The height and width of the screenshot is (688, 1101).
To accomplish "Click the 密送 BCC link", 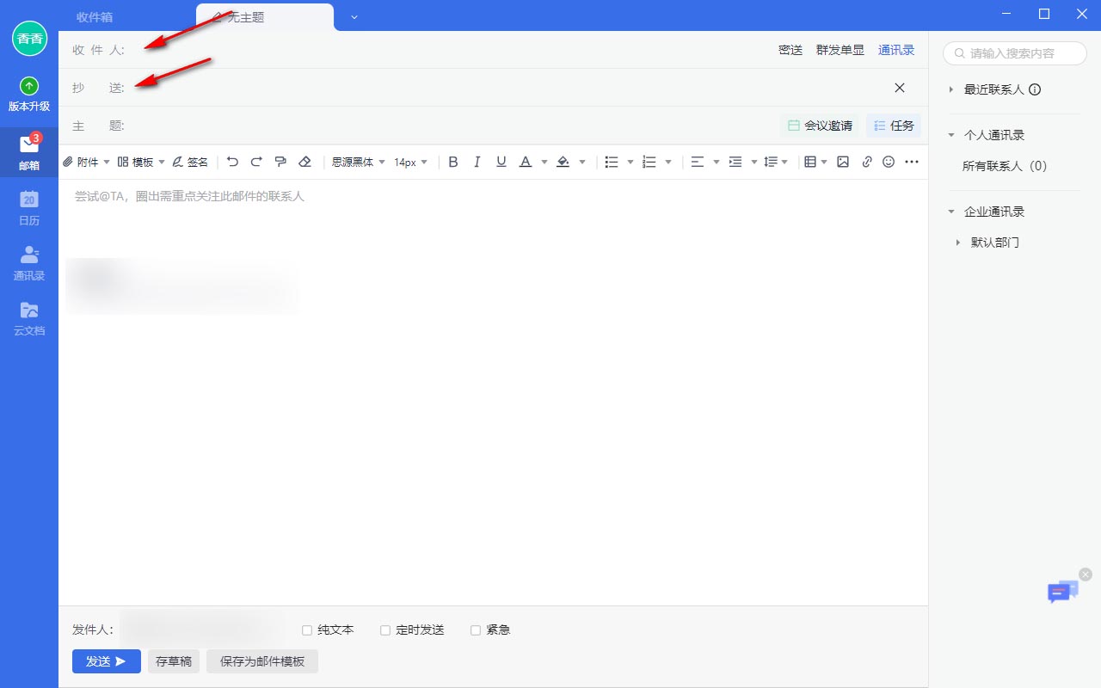I will coord(790,50).
